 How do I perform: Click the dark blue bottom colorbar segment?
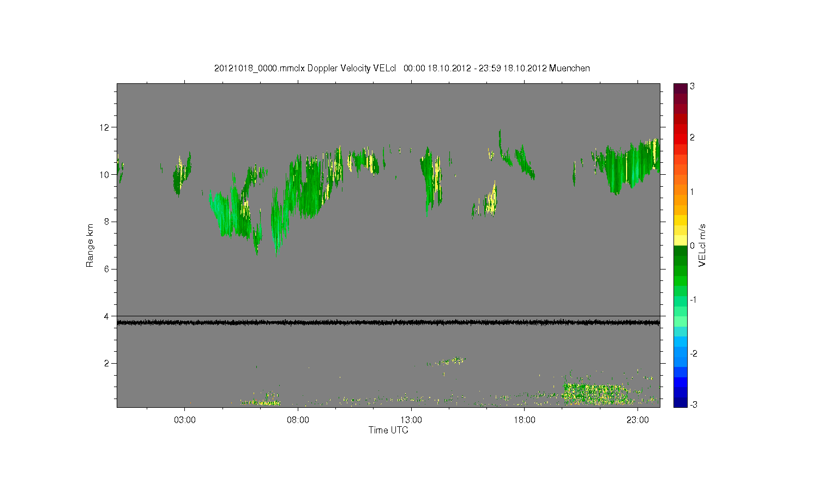[680, 402]
